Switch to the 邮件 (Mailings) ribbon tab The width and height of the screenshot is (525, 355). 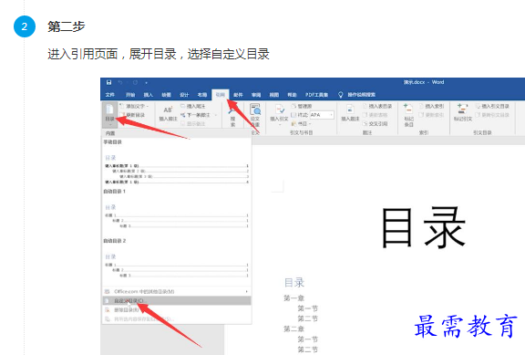click(238, 95)
